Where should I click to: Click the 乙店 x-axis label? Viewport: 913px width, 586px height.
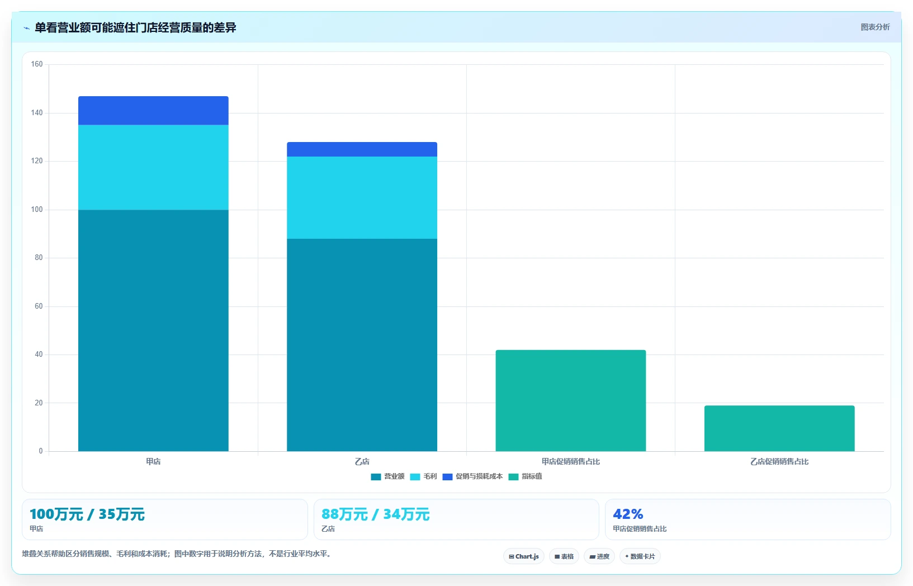(362, 461)
